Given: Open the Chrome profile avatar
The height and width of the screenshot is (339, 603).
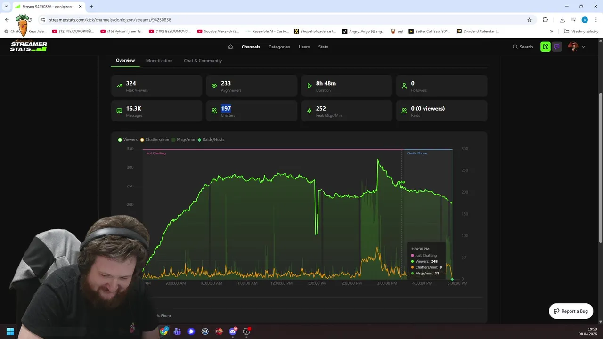Looking at the screenshot, I should pyautogui.click(x=585, y=20).
